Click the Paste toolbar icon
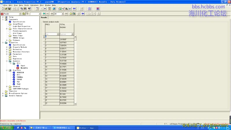The height and width of the screenshot is (130, 231). point(25,9)
